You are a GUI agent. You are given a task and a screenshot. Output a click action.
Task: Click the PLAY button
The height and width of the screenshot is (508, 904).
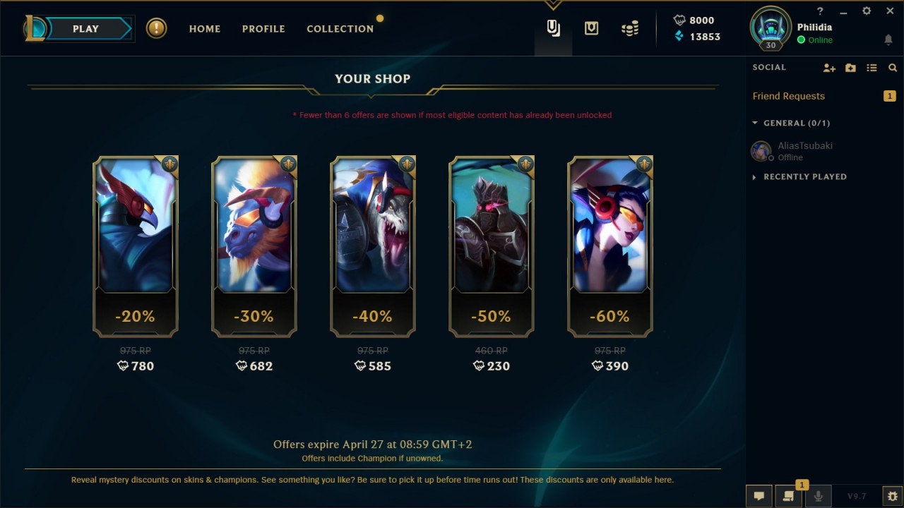point(86,29)
